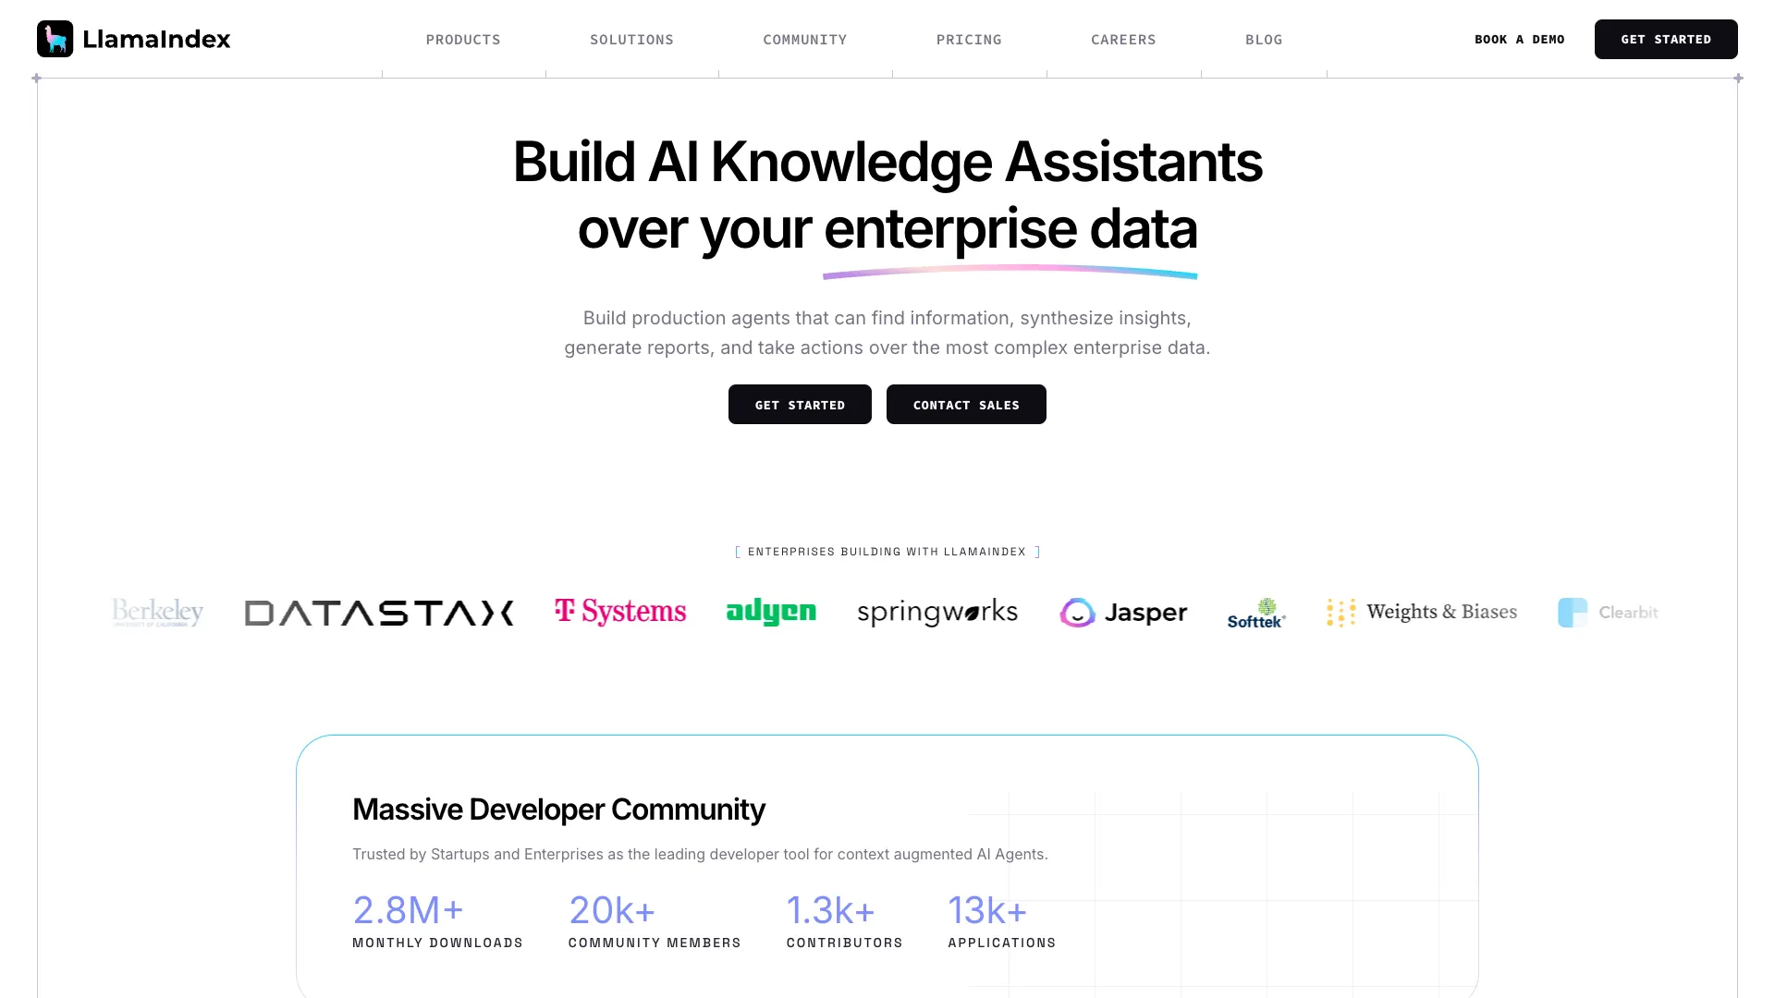This screenshot has height=998, width=1775.
Task: Click the '2.8M+' monthly downloads figure
Action: [408, 910]
